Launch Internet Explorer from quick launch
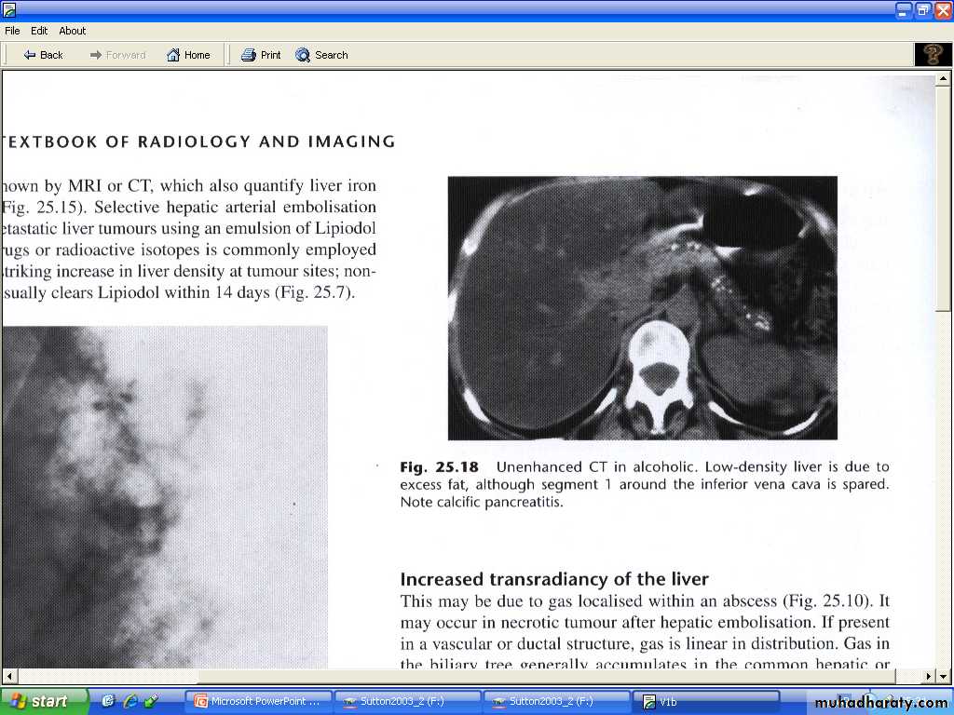The image size is (954, 715). point(130,701)
